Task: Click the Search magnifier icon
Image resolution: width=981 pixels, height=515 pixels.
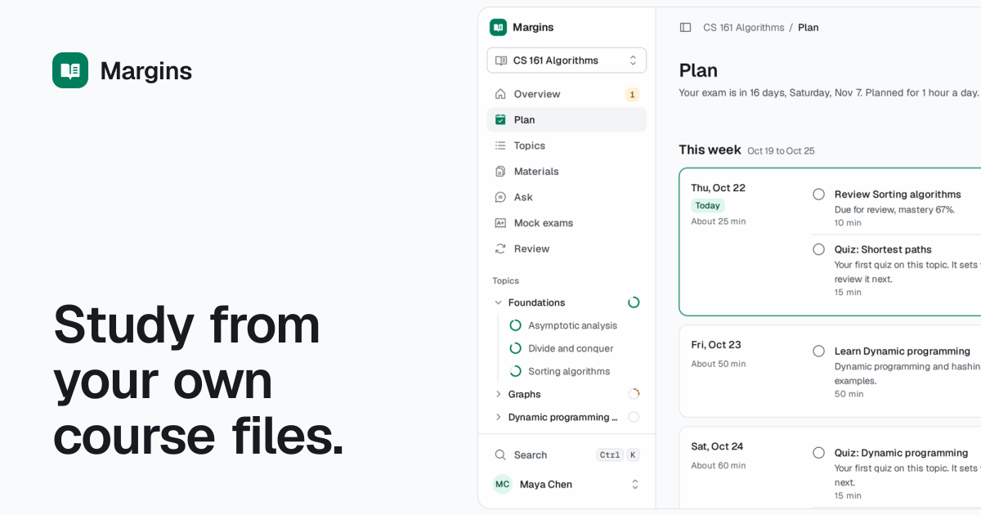Action: click(500, 455)
